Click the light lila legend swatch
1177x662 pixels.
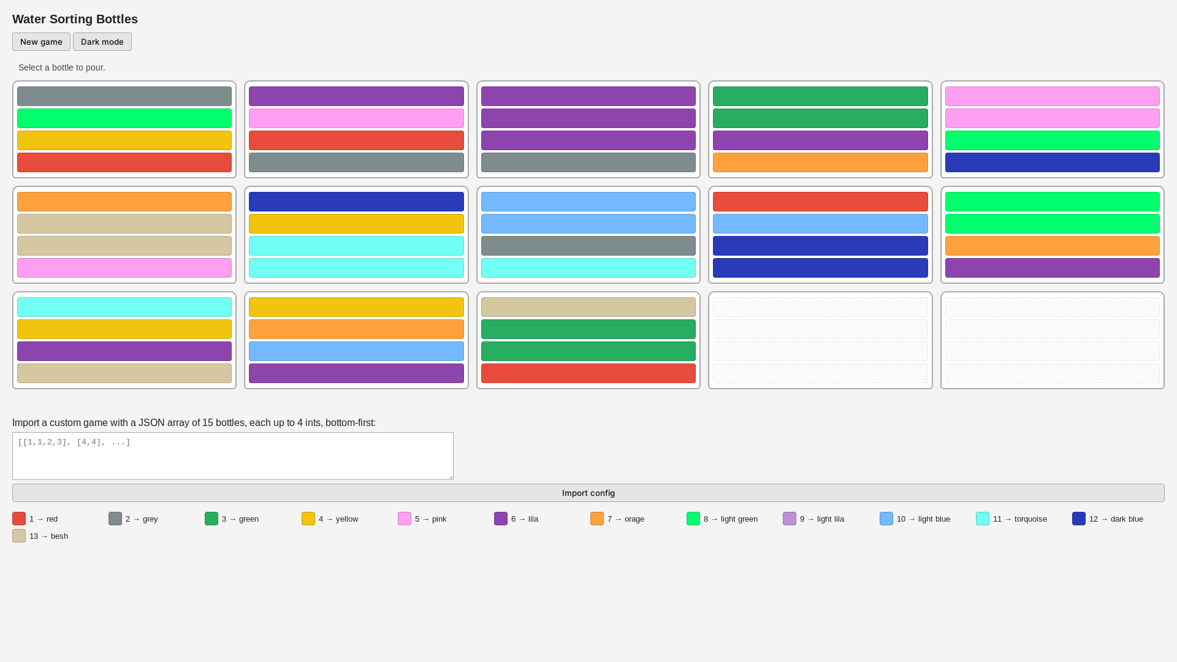[790, 519]
